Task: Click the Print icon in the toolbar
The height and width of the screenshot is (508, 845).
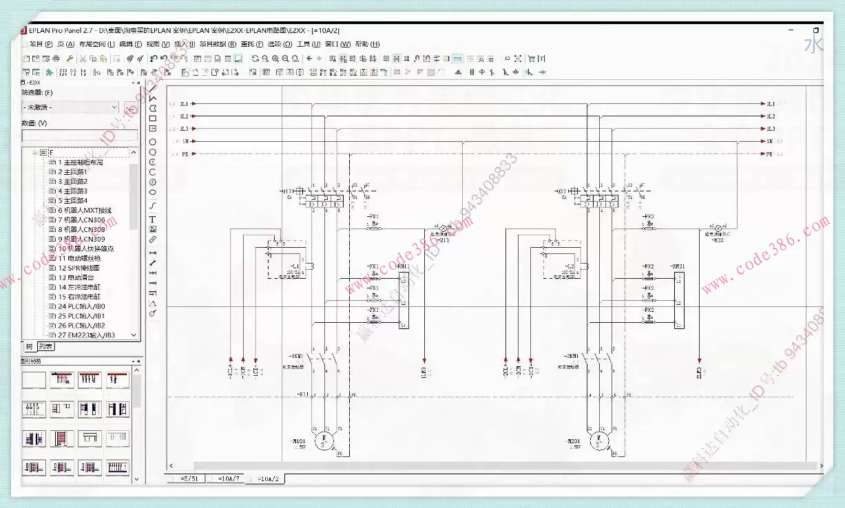Action: click(56, 59)
